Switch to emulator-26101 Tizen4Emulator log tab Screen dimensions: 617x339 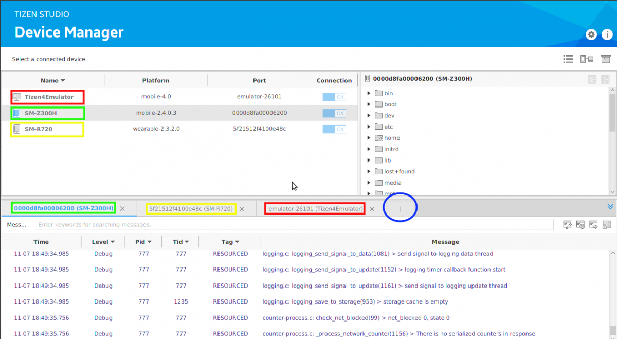point(315,209)
